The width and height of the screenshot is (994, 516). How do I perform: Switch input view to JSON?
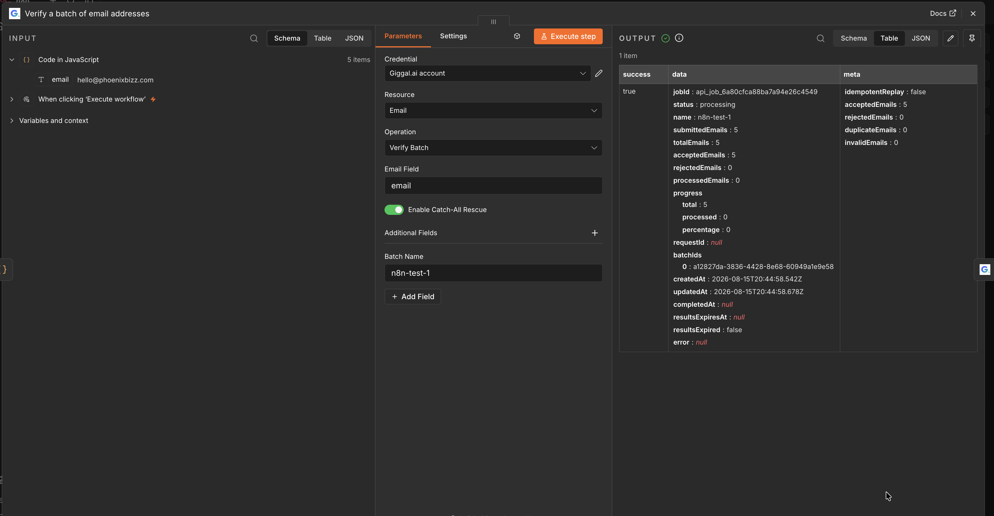click(354, 38)
